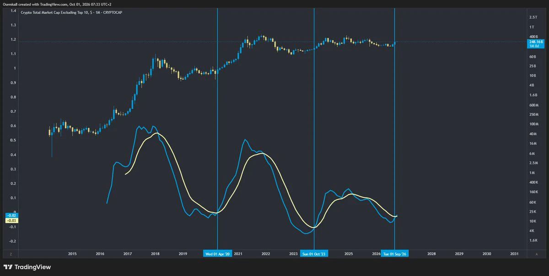Click the 100M value on the price scale
Screen dimensions: 549x276
pos(533,124)
